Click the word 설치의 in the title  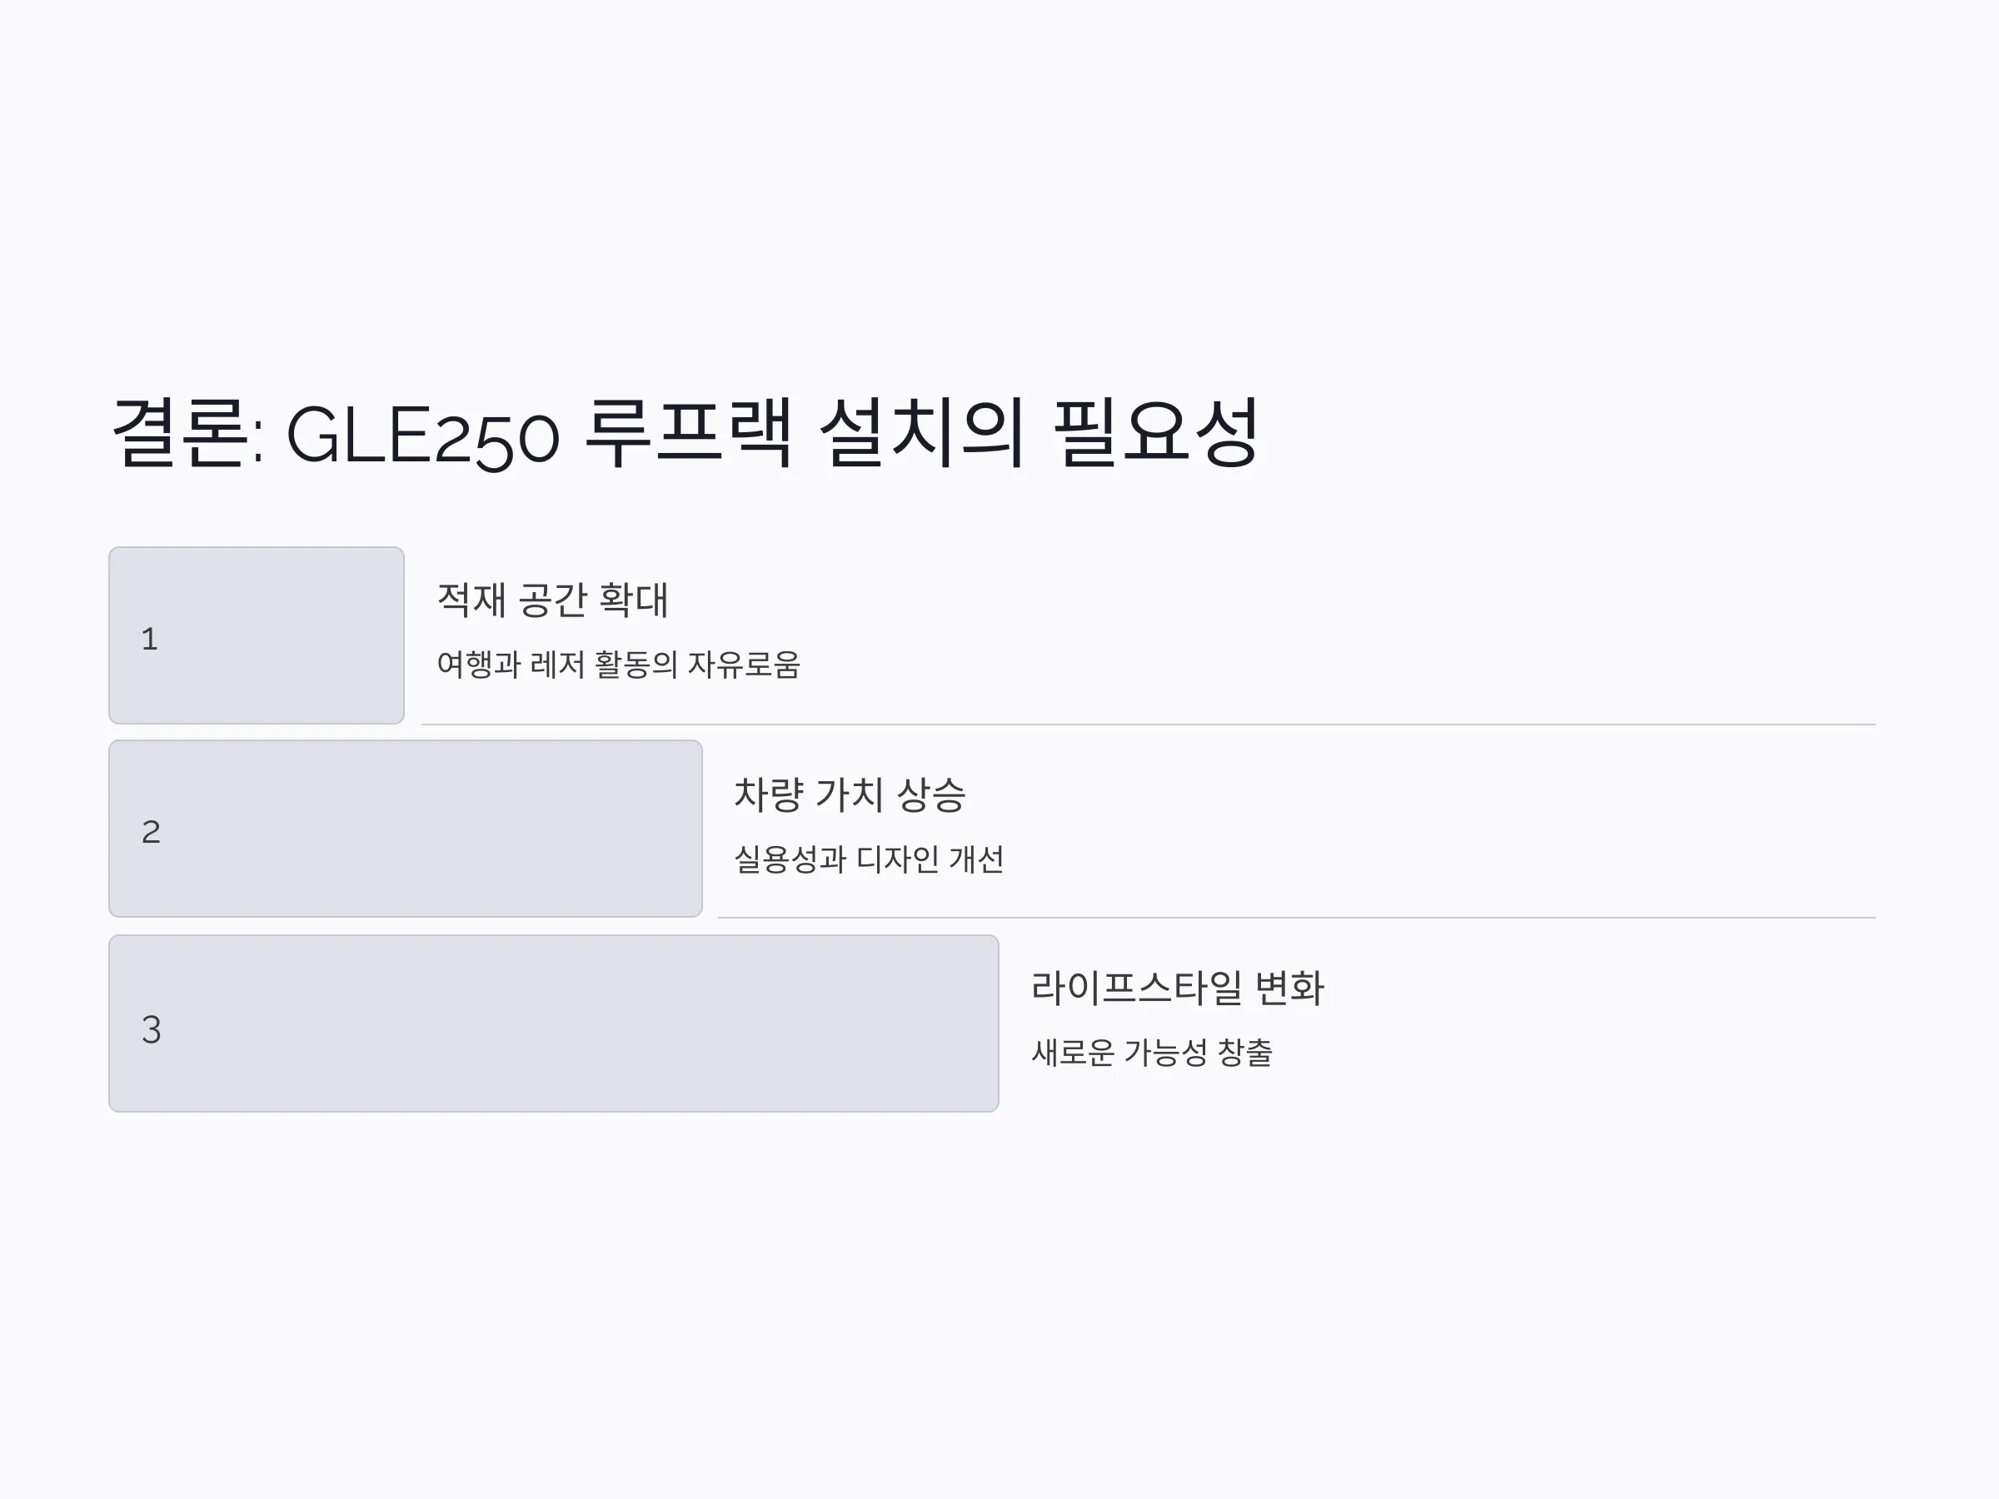coord(923,433)
